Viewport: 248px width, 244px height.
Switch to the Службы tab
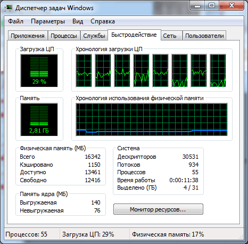(94, 36)
